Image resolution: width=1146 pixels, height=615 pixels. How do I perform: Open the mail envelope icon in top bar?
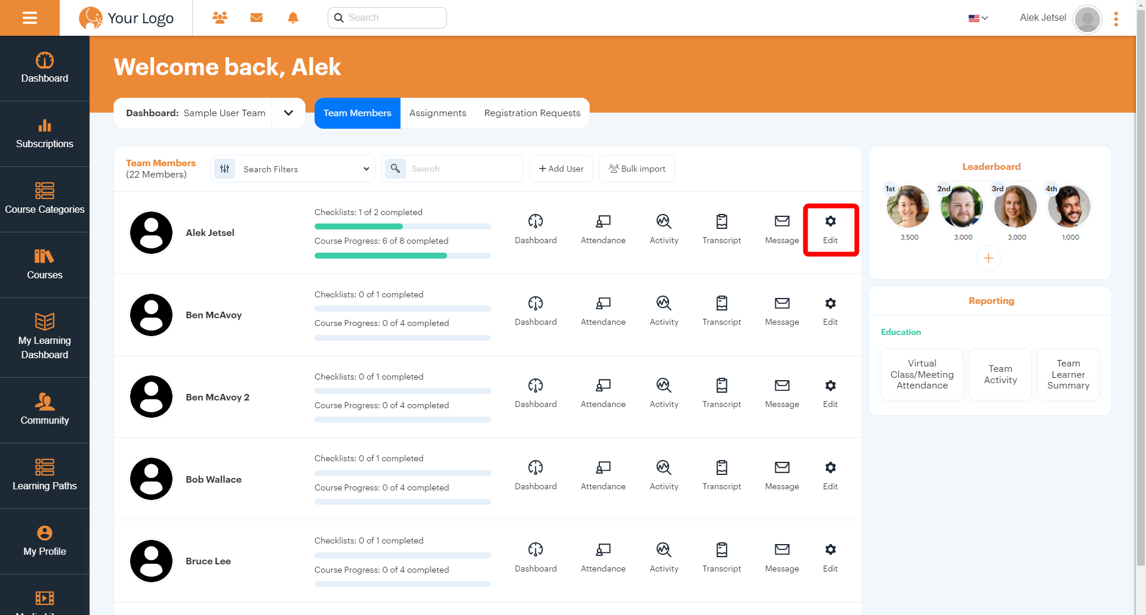257,18
